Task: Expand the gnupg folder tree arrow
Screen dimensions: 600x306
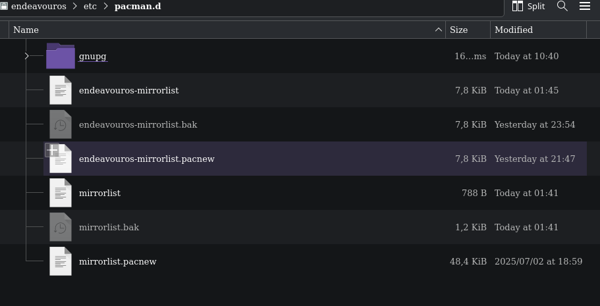Action: coord(26,56)
